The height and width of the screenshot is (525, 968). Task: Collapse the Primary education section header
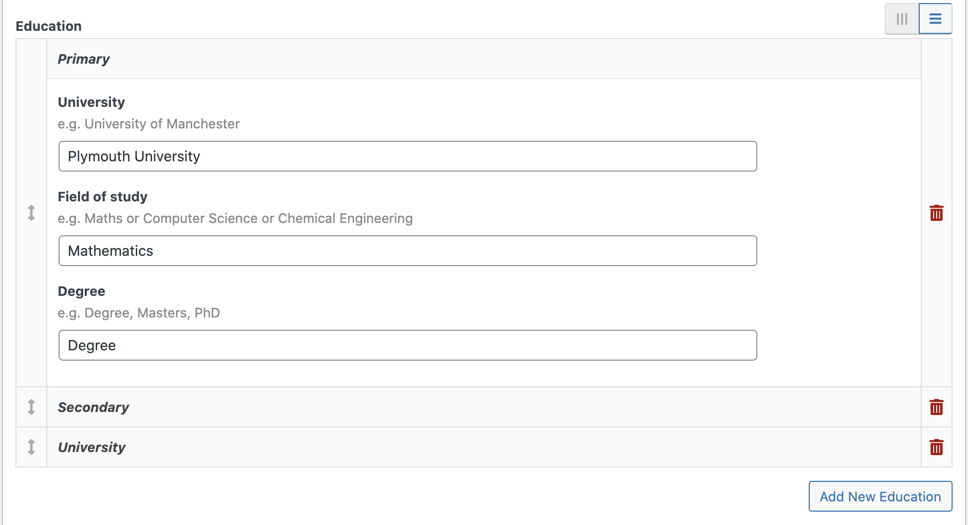[x=483, y=59]
